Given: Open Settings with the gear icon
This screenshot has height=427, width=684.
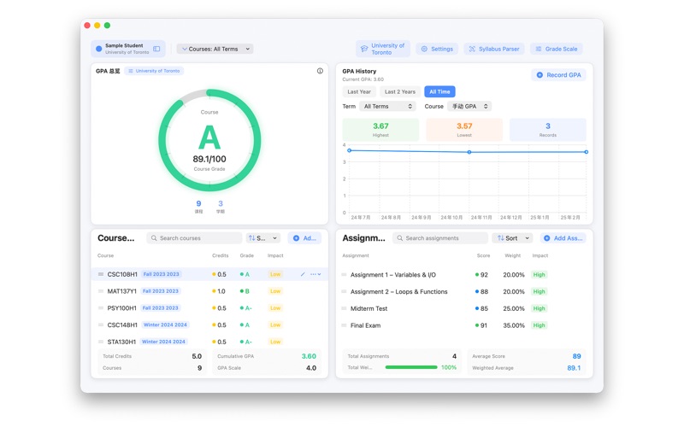Looking at the screenshot, I should click(437, 49).
